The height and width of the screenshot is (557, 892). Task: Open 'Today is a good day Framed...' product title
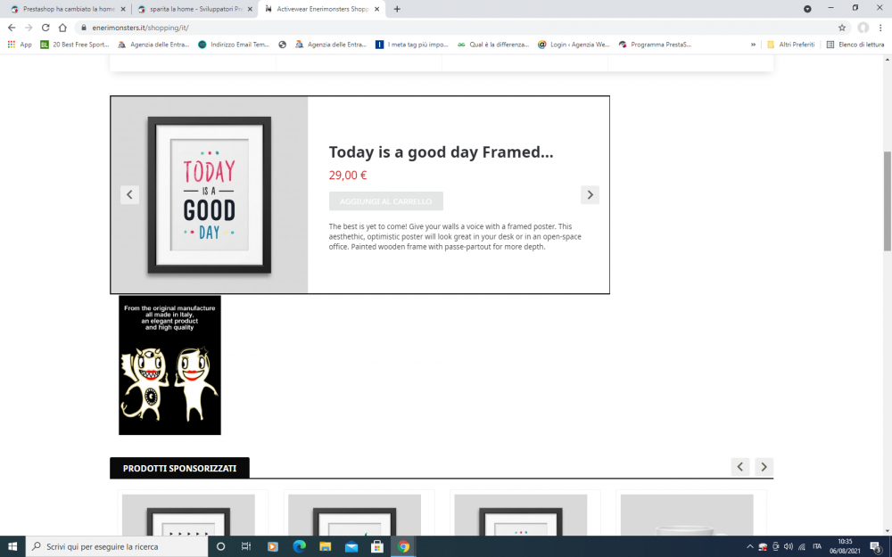[x=441, y=152]
